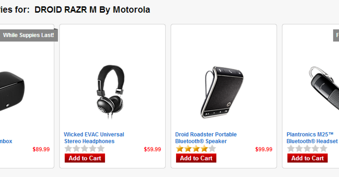Screen dimensions: 339x177
Task: Click first star under Plantronics M25 headset
Action: 291,149
